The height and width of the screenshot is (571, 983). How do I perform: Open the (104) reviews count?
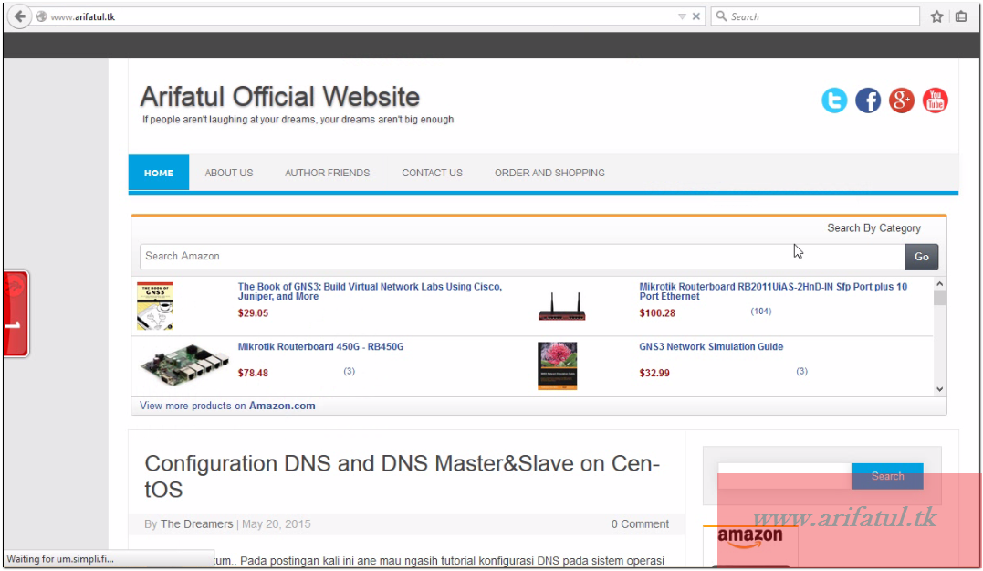click(x=761, y=312)
